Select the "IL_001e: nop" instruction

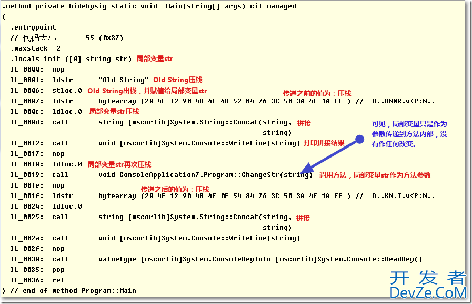click(x=37, y=185)
